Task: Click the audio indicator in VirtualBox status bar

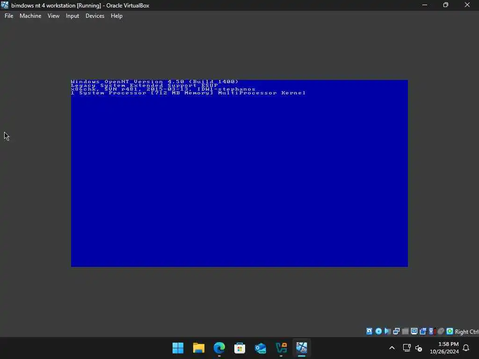Action: click(x=387, y=331)
